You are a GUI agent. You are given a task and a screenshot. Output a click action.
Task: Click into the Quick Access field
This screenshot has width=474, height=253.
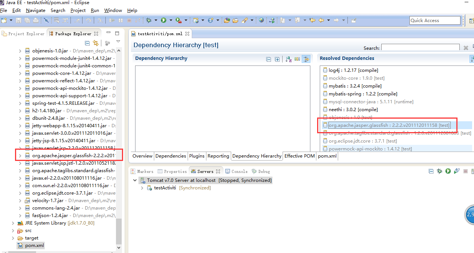pos(435,20)
